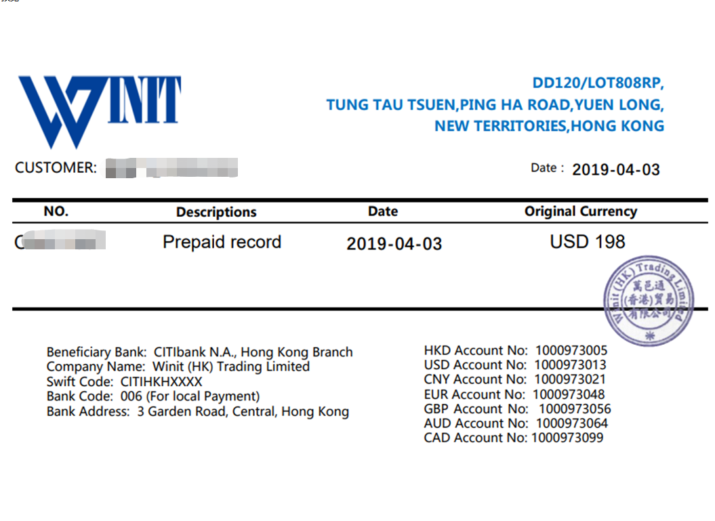The height and width of the screenshot is (521, 715).
Task: Select AUD account number 1000973064
Action: (x=572, y=423)
